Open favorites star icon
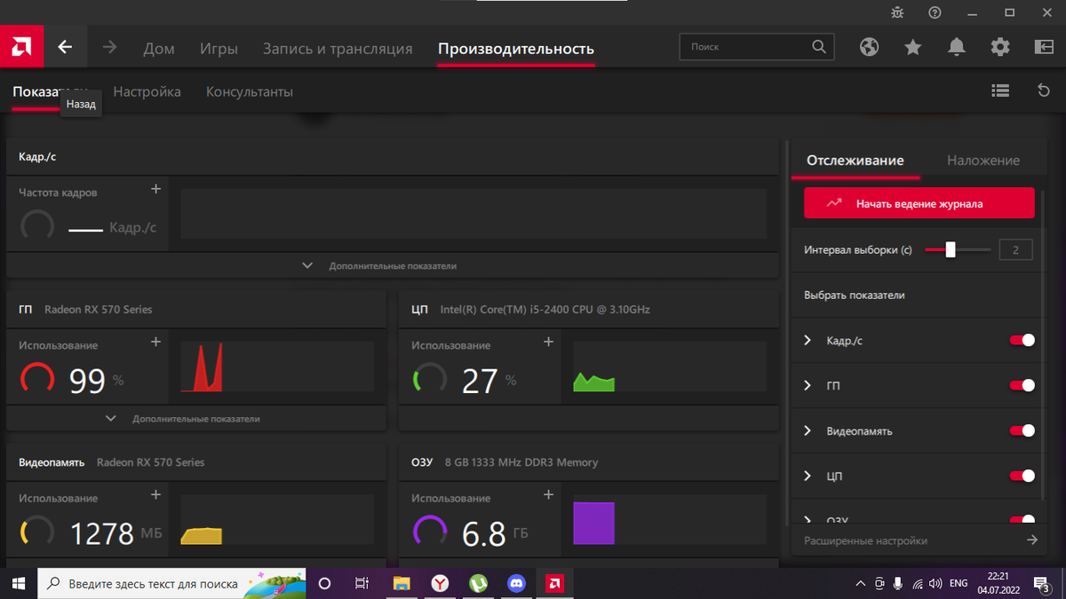This screenshot has width=1066, height=599. tap(912, 47)
